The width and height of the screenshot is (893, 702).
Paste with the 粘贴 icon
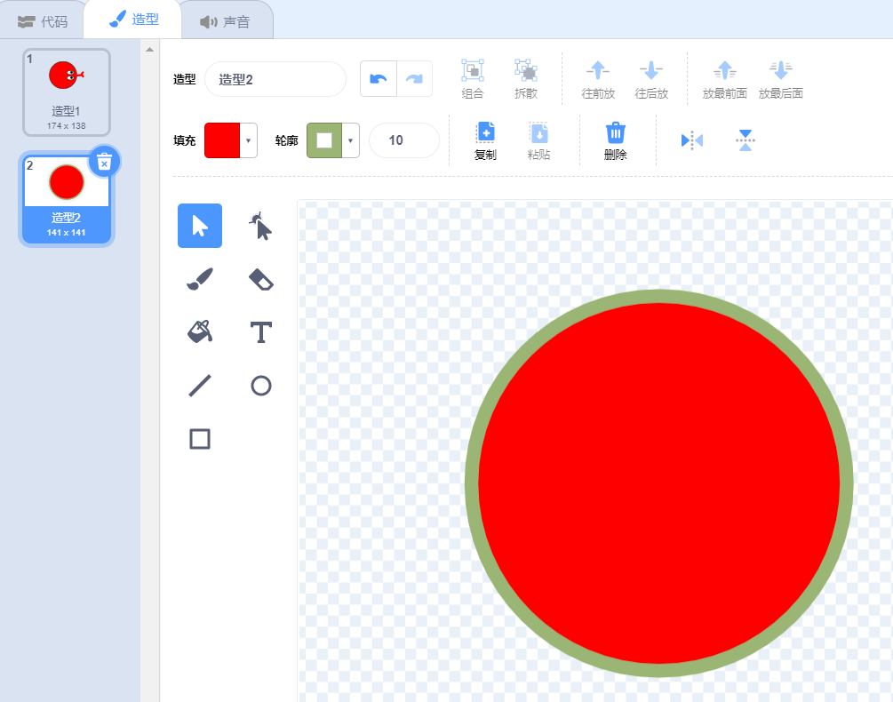pyautogui.click(x=538, y=140)
